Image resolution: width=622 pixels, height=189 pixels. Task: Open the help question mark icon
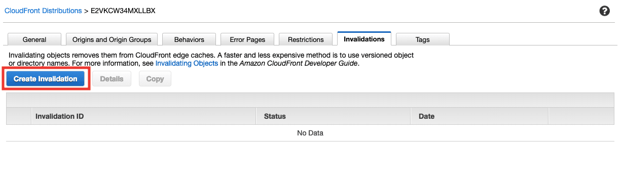point(604,11)
